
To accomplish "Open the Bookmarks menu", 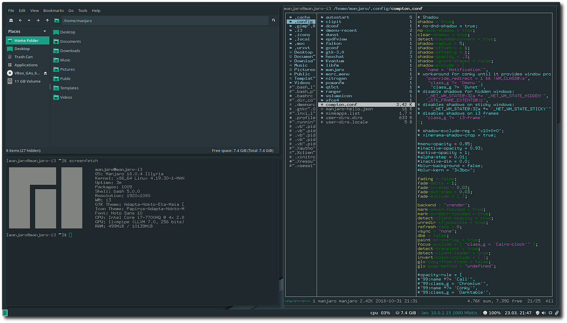I will pyautogui.click(x=53, y=10).
